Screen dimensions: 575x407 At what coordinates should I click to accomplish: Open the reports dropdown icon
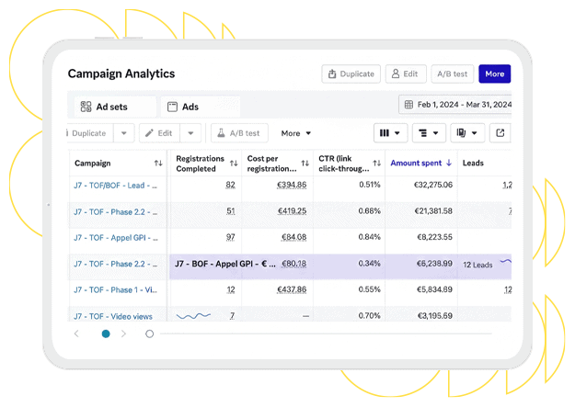tap(467, 133)
